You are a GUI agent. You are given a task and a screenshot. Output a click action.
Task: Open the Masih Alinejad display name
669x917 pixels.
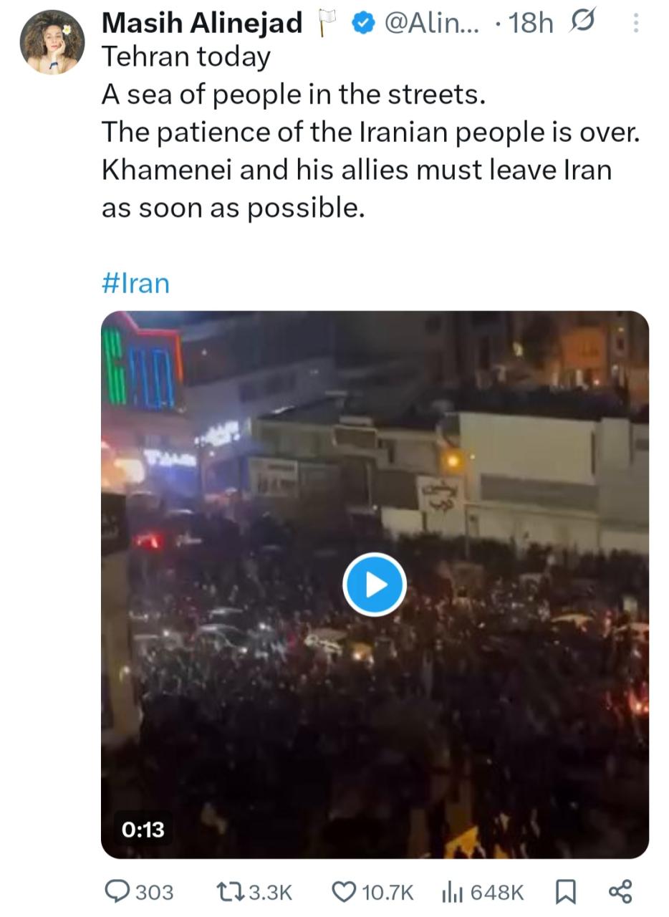click(x=202, y=23)
